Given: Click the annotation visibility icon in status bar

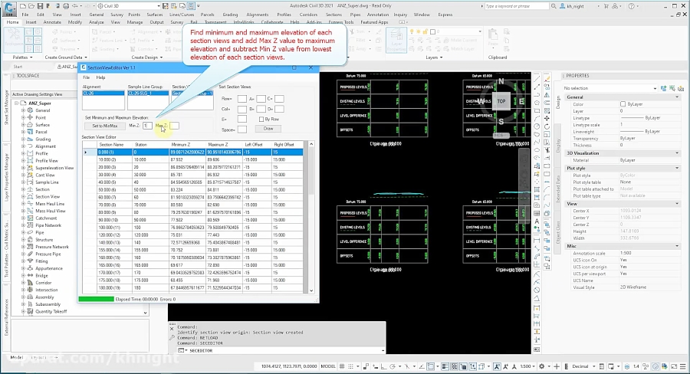Looking at the screenshot, I should (x=497, y=366).
